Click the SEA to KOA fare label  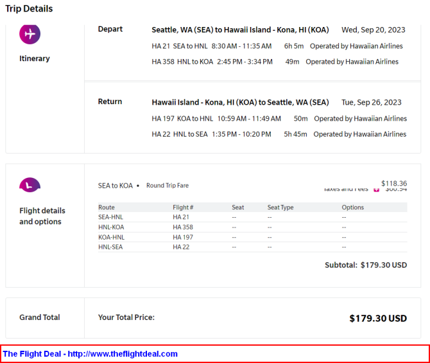[x=116, y=186]
